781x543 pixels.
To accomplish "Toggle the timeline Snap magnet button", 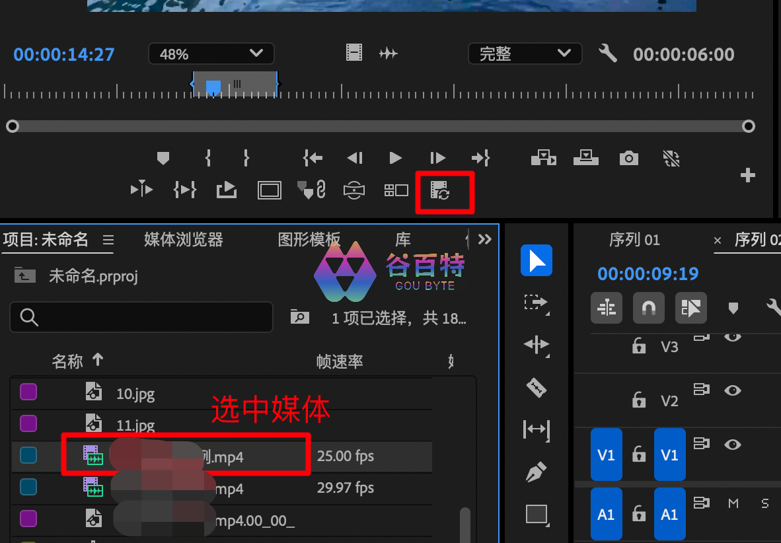I will click(x=648, y=308).
